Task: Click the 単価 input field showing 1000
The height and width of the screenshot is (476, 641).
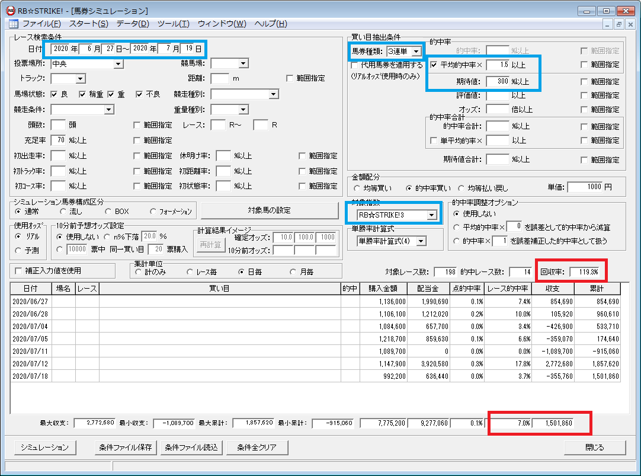Action: pyautogui.click(x=585, y=187)
